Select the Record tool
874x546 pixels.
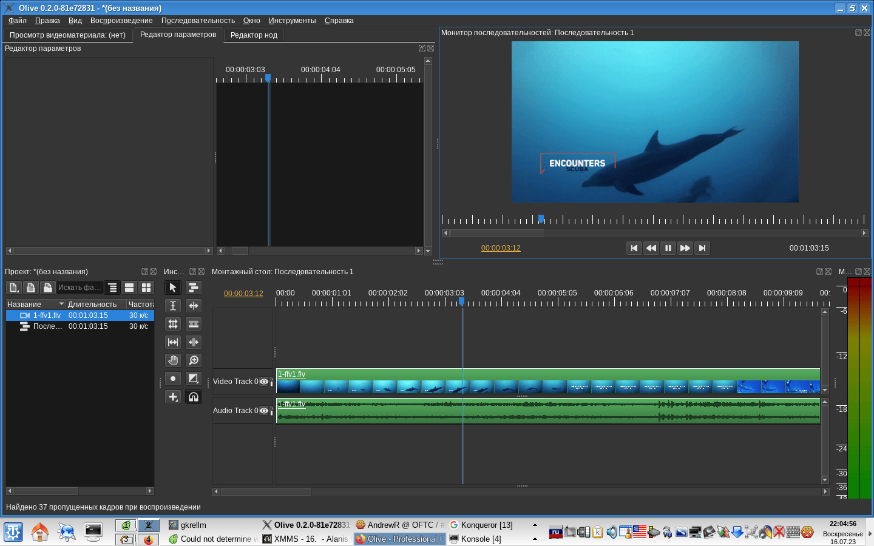pyautogui.click(x=173, y=379)
